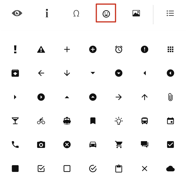This screenshot has width=187, height=181.
Task: Pick the circled down caret icon
Action: coord(119,73)
